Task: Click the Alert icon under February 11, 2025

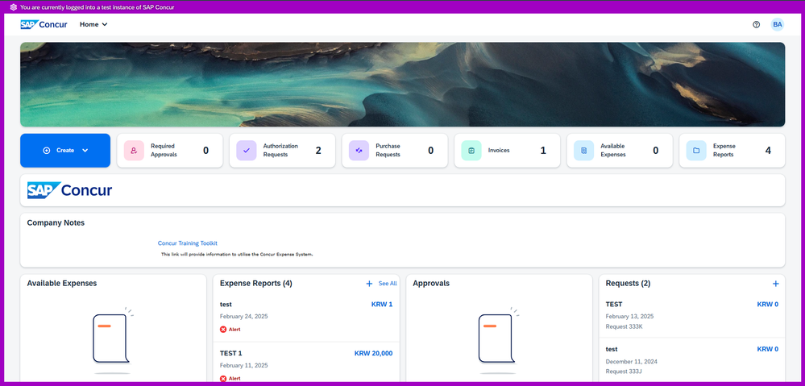Action: click(223, 379)
